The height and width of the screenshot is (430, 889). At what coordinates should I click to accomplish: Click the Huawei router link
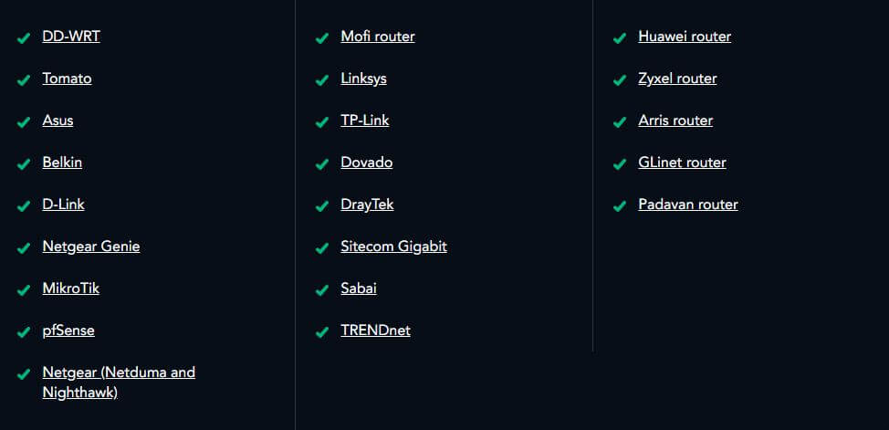tap(685, 37)
